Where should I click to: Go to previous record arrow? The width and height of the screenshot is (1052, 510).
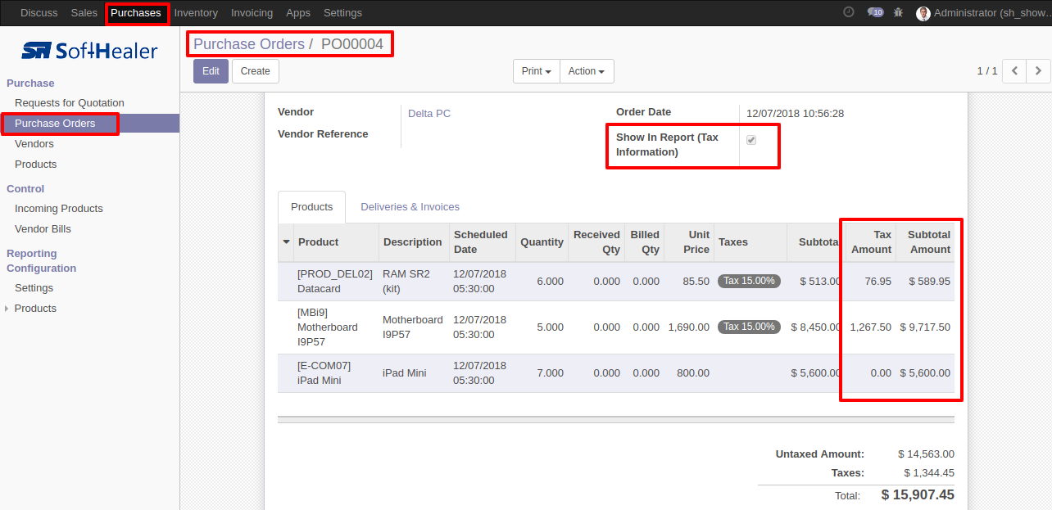1014,71
